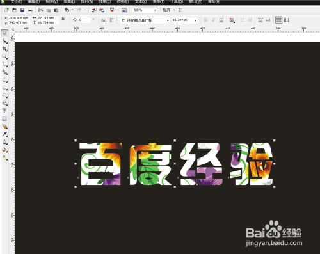Click the Save floppy disk icon
320x254 pixels.
pos(22,10)
